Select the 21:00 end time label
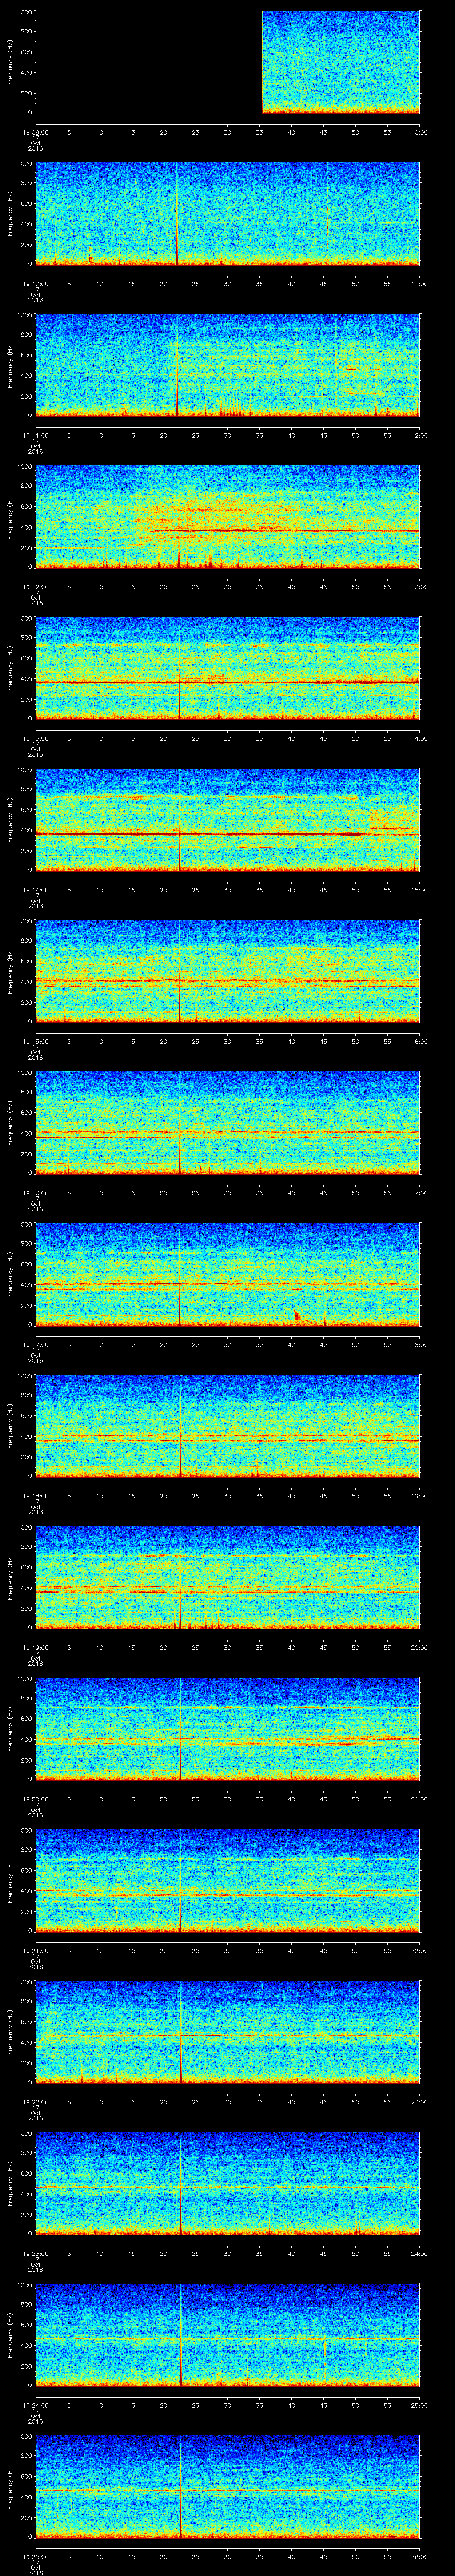455x2576 pixels. 420,1799
